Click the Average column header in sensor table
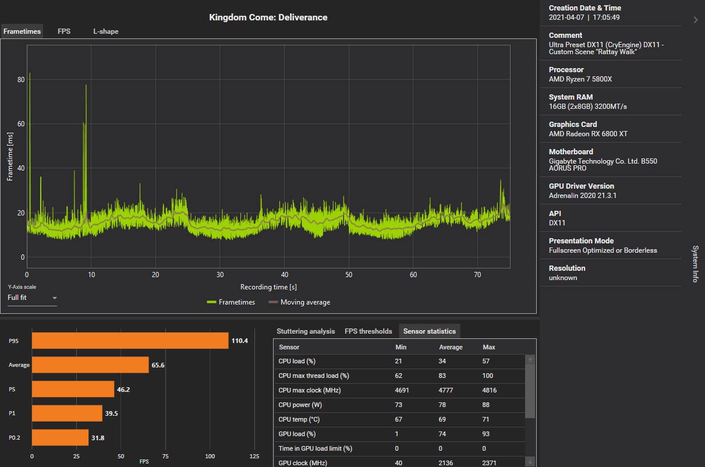Viewport: 705px width, 467px height. pyautogui.click(x=451, y=347)
